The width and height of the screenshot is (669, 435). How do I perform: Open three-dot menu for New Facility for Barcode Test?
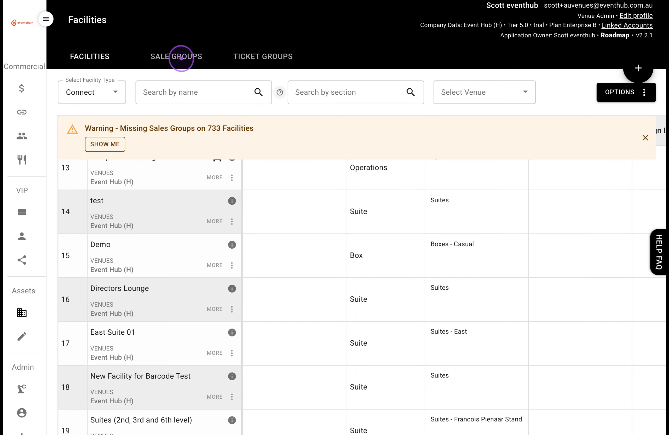click(232, 397)
